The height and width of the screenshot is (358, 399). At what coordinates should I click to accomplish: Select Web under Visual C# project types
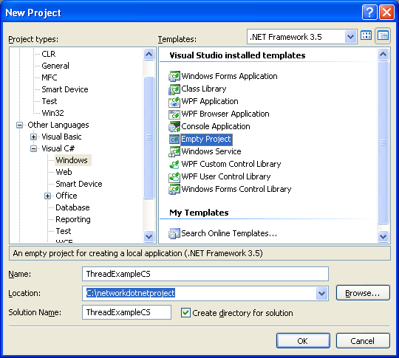coord(64,172)
